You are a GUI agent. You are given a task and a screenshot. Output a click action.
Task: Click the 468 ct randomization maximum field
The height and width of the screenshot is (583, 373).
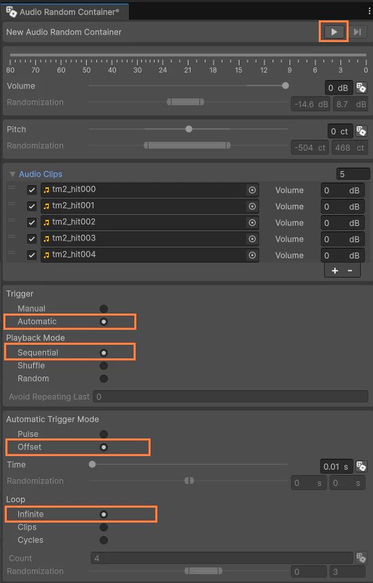(349, 148)
